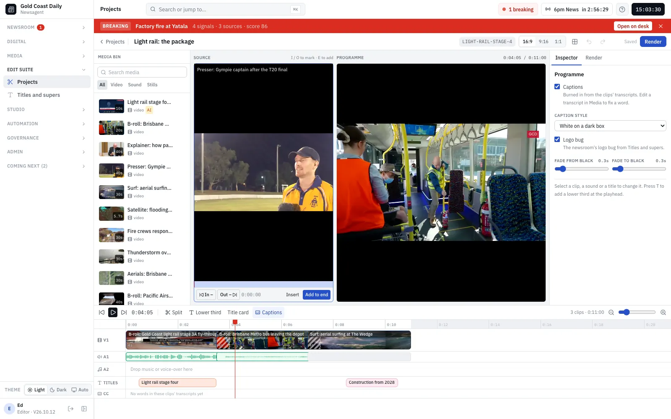
Task: Uncheck the Captions checkbox
Action: point(557,86)
